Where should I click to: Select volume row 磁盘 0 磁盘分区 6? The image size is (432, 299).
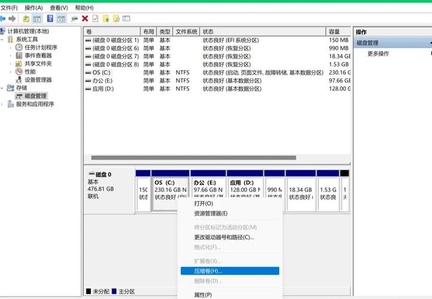217,48
